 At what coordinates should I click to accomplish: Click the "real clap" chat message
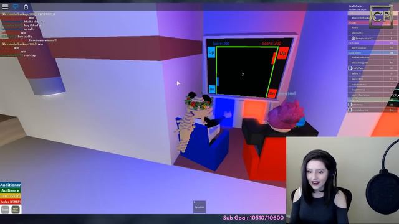(x=30, y=55)
